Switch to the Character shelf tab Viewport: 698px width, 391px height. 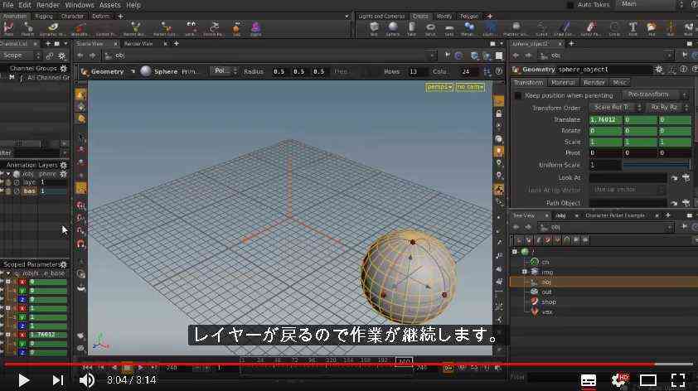click(x=72, y=16)
